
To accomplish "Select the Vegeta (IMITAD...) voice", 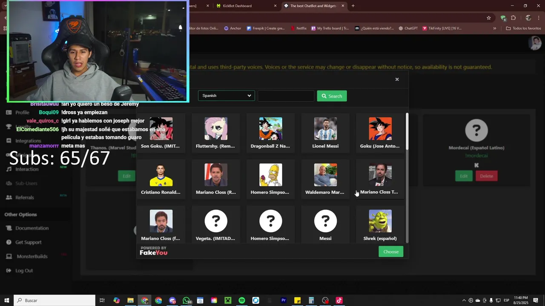I will click(x=216, y=225).
